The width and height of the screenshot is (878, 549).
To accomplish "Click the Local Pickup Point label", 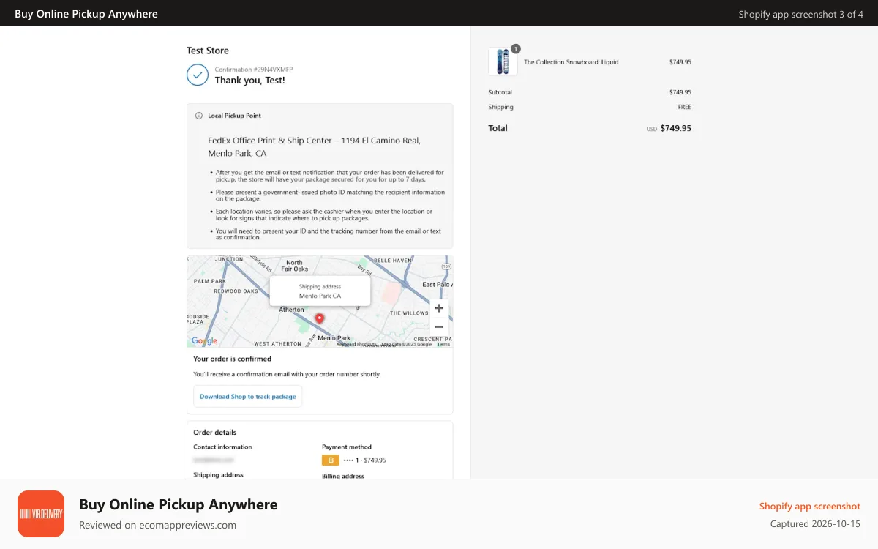I will pos(234,116).
